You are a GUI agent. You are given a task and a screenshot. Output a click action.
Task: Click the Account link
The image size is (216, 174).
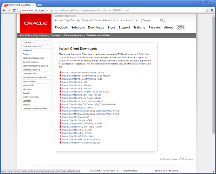(59, 20)
